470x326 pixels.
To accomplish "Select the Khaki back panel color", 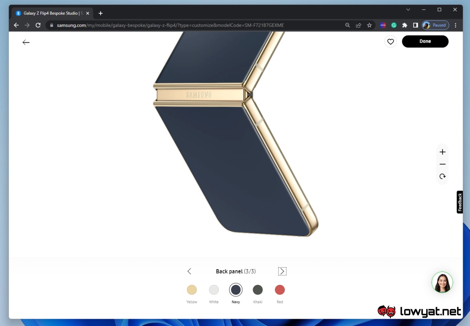I will coord(258,290).
